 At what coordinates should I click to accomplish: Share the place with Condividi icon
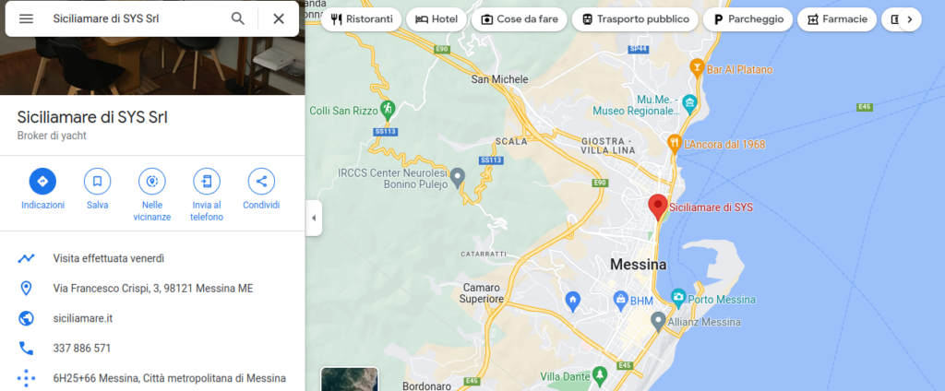(261, 182)
